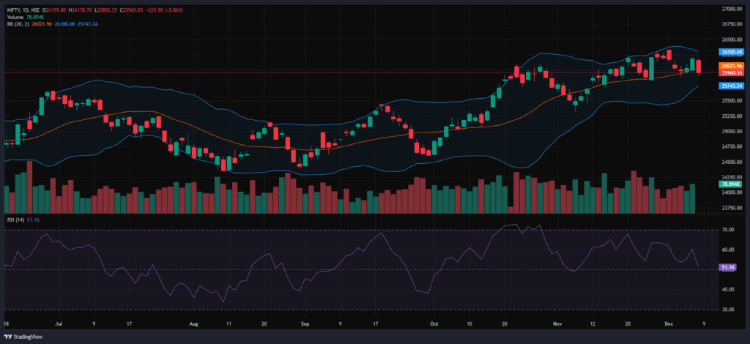
Task: Select the NIFTY, 1D, NSE symbol title
Action: (x=21, y=9)
